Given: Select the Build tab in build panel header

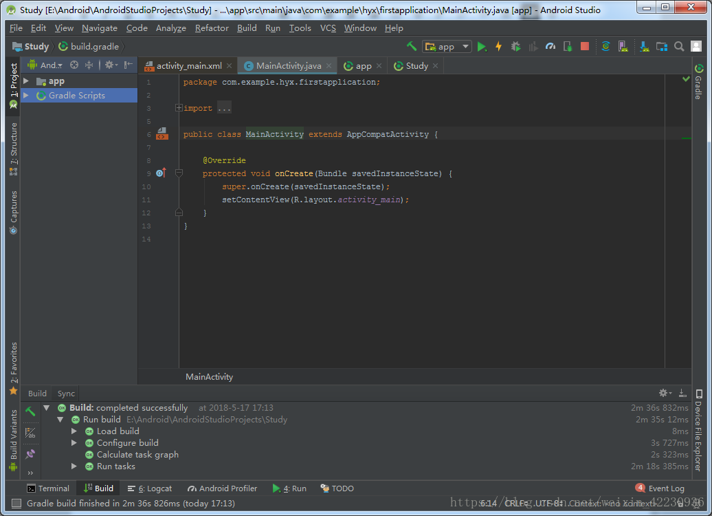Looking at the screenshot, I should [x=37, y=394].
